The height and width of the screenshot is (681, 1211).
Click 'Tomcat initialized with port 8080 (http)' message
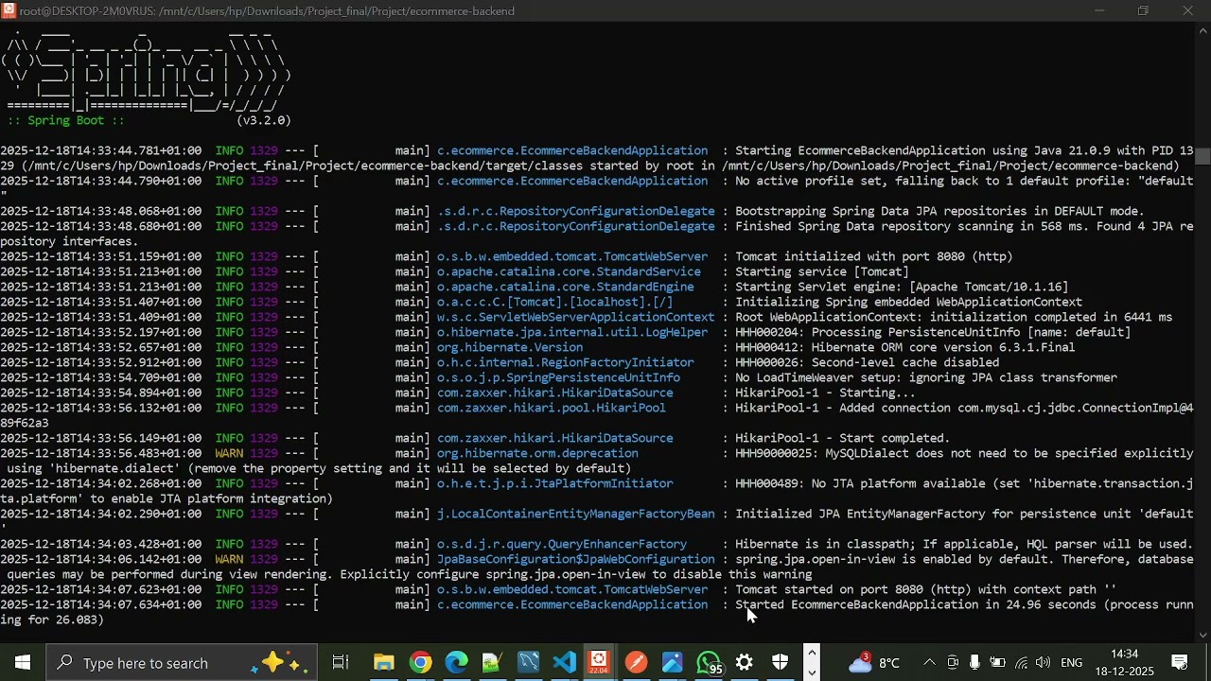click(874, 256)
